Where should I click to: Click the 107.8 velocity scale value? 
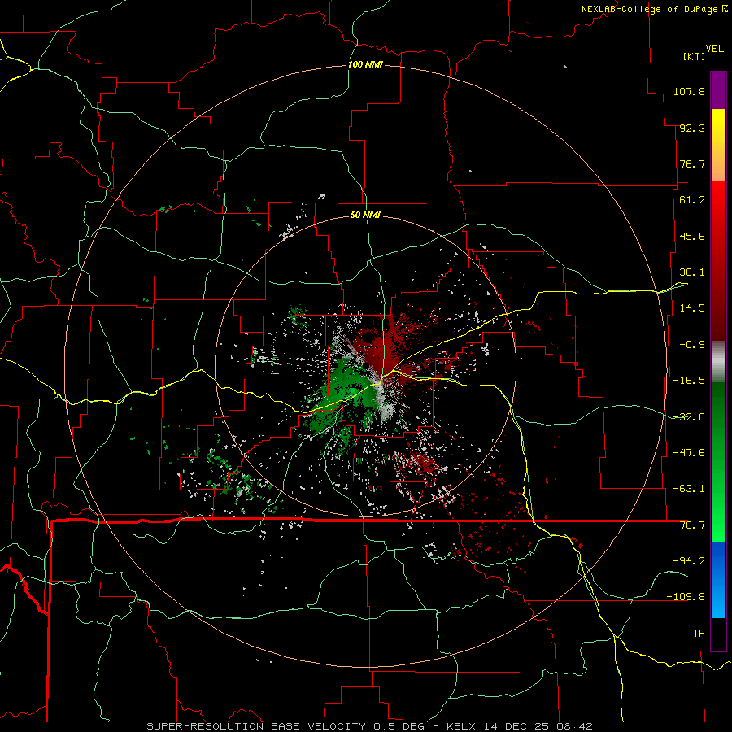click(689, 91)
